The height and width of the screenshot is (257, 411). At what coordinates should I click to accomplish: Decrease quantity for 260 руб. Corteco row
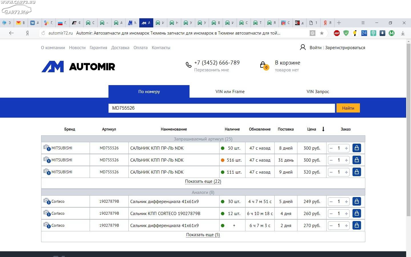[331, 214]
